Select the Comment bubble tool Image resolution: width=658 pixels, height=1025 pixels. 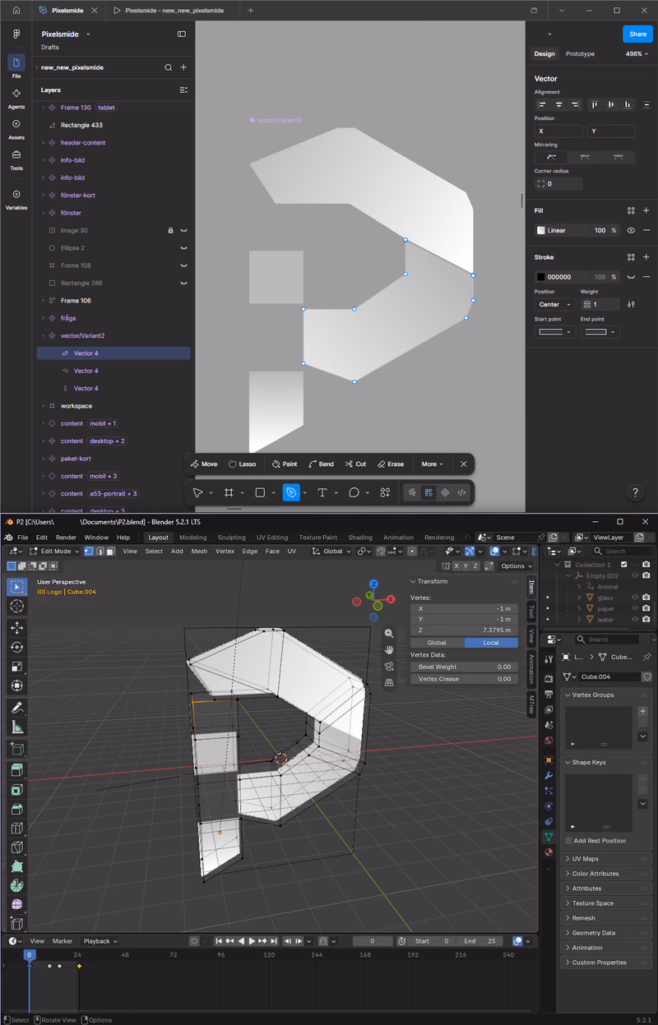(354, 492)
